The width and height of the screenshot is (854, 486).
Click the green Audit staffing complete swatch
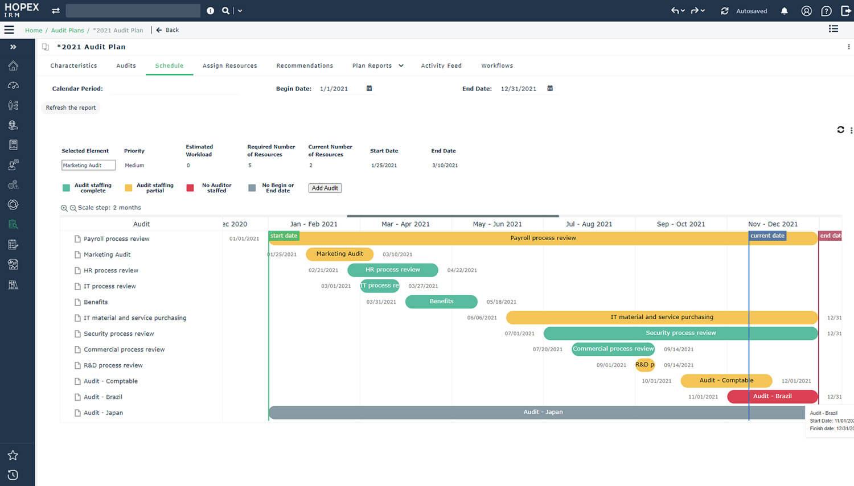click(x=66, y=188)
